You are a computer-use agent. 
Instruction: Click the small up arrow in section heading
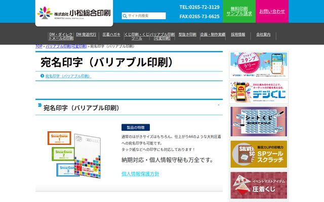click(x=219, y=105)
